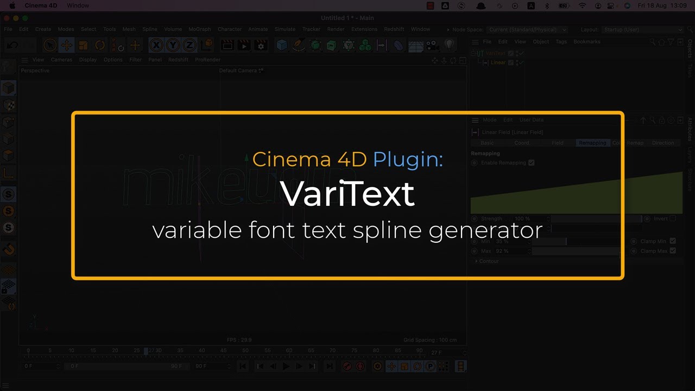Switch to the Objects side tab

click(690, 49)
